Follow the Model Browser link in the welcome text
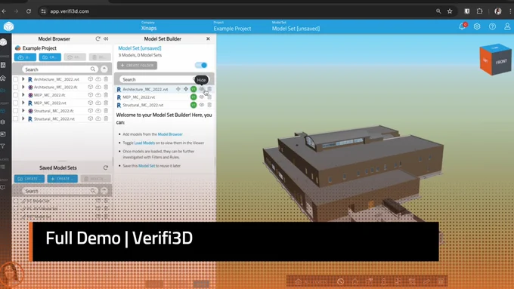The width and height of the screenshot is (514, 289). click(170, 134)
